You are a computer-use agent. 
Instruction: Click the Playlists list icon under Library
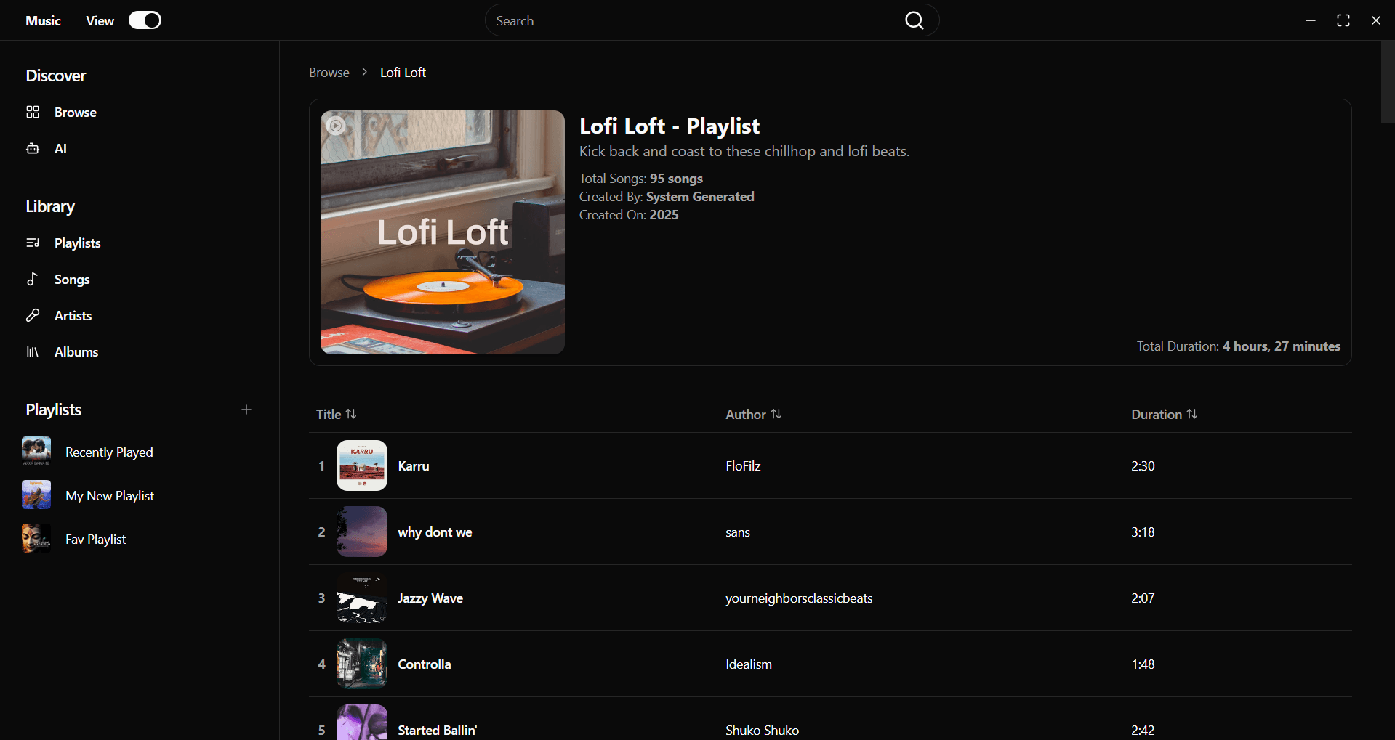coord(33,243)
